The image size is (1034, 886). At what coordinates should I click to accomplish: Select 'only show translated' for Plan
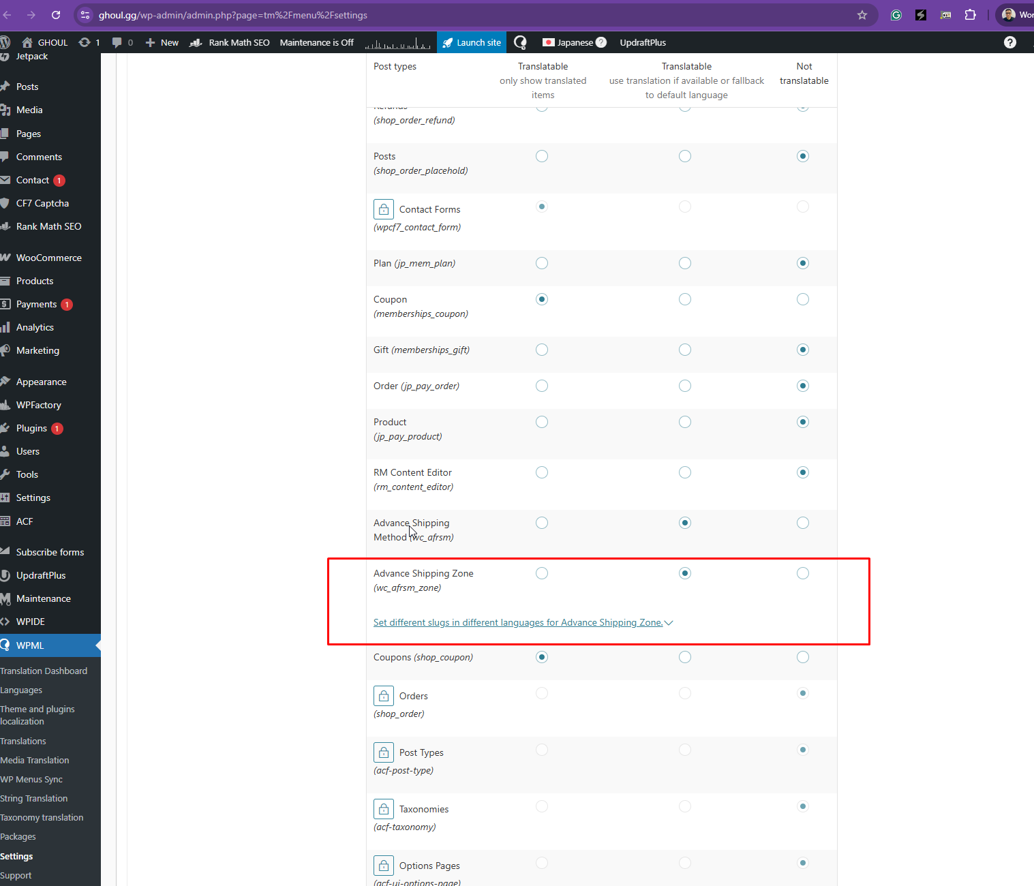[542, 263]
